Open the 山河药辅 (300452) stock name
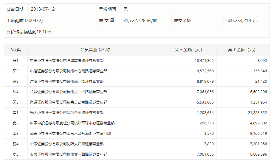Image resolution: width=275 pixels, height=163 pixels. point(24,21)
